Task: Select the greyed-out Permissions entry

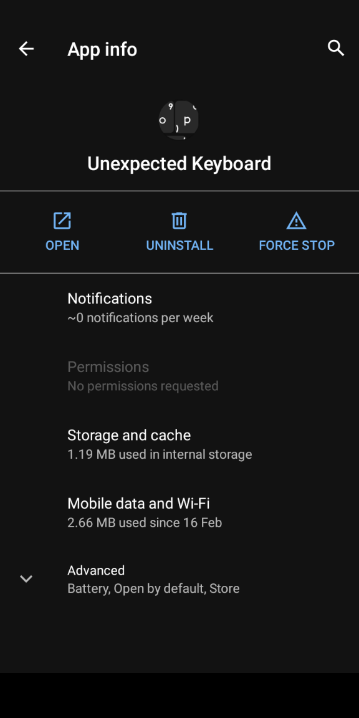Action: 179,376
